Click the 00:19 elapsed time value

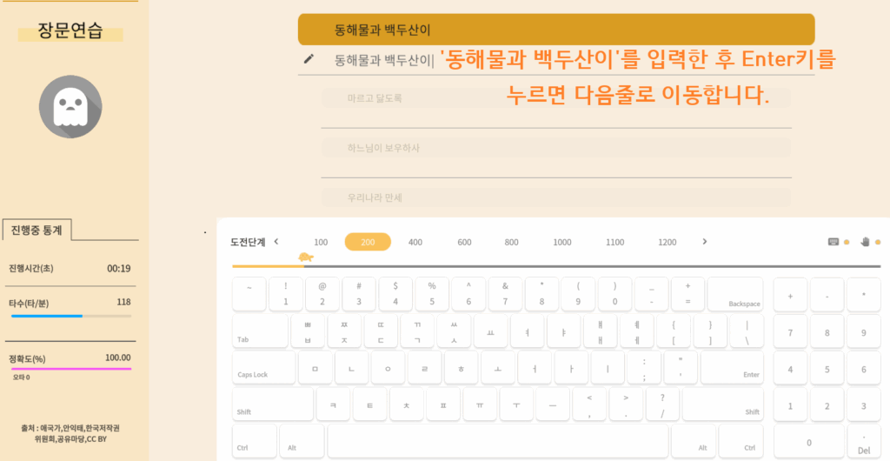[118, 268]
